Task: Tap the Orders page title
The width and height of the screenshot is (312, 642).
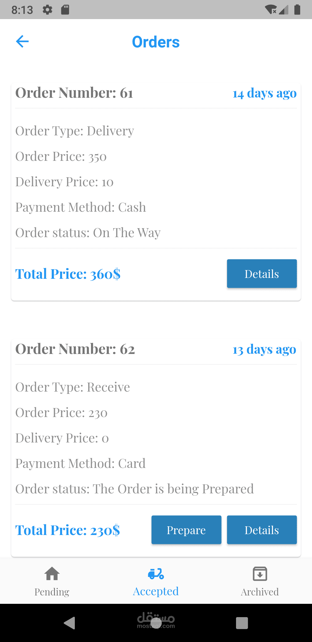Action: (156, 42)
